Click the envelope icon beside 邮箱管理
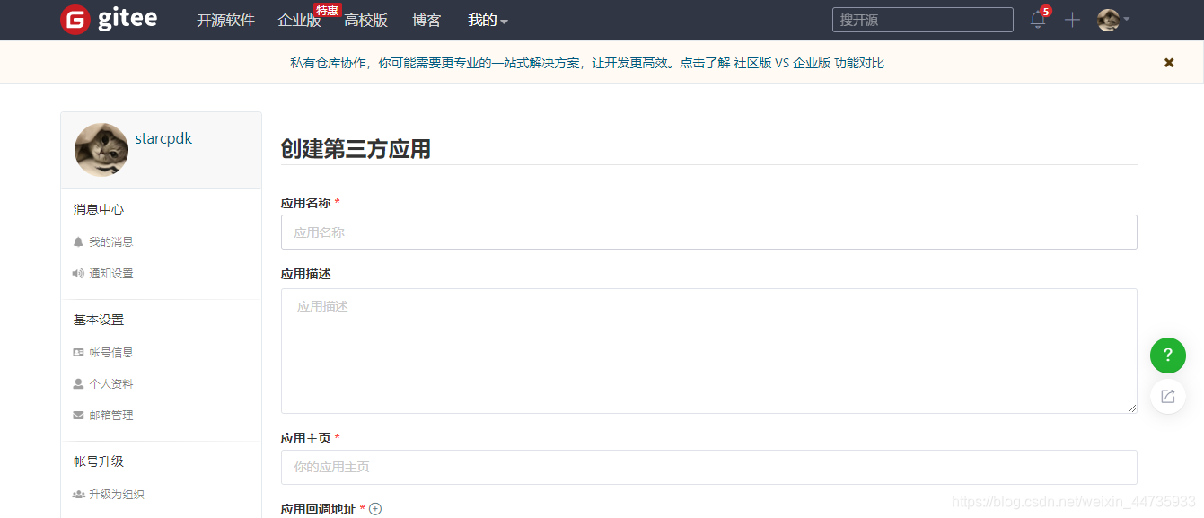 click(x=78, y=416)
